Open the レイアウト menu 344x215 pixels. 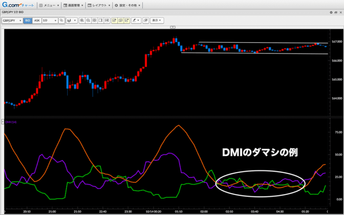99,5
